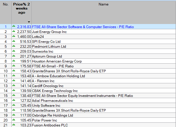Click the price value 117.00
The width and height of the screenshot is (176, 127).
point(26,115)
